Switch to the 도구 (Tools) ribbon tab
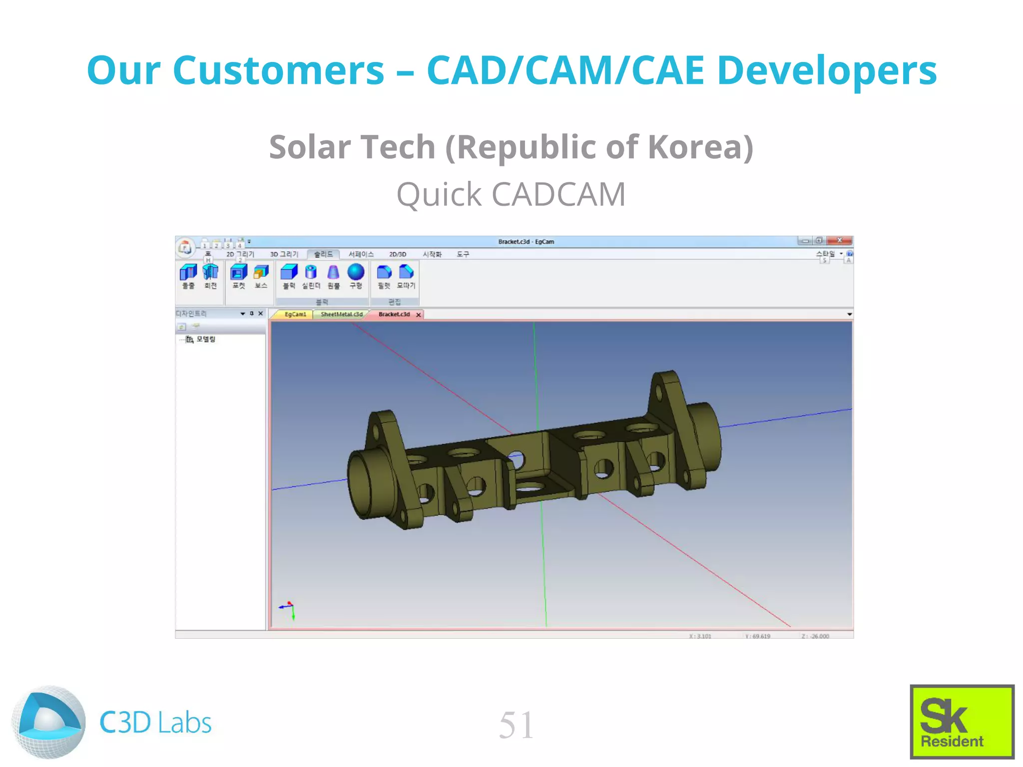This screenshot has height=767, width=1023. click(x=463, y=254)
